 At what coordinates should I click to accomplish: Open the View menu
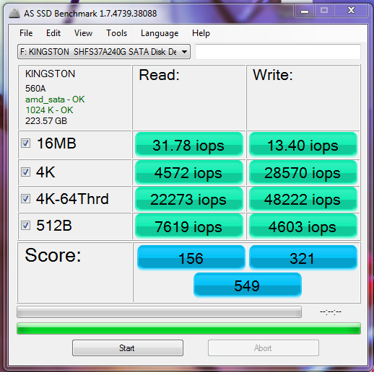tap(83, 33)
